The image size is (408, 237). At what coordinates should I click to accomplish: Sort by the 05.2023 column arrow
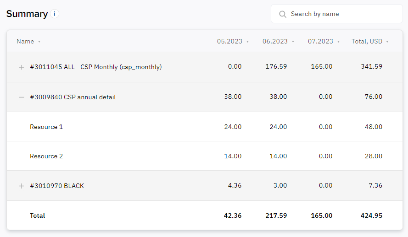[248, 42]
